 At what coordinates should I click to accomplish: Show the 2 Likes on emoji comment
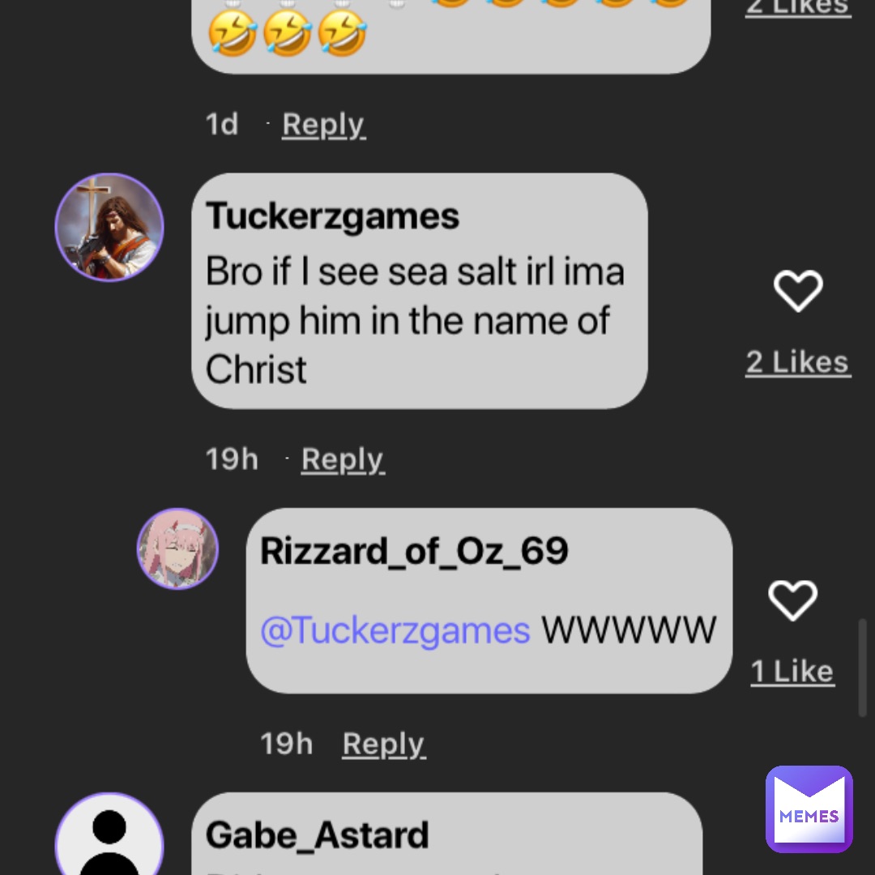pyautogui.click(x=797, y=8)
